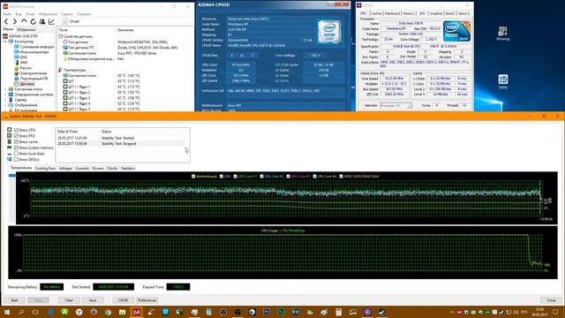Viewport: 565px width, 318px height.
Task: Toggle CPU Core #1 graph legend checkbox
Action: (236, 177)
